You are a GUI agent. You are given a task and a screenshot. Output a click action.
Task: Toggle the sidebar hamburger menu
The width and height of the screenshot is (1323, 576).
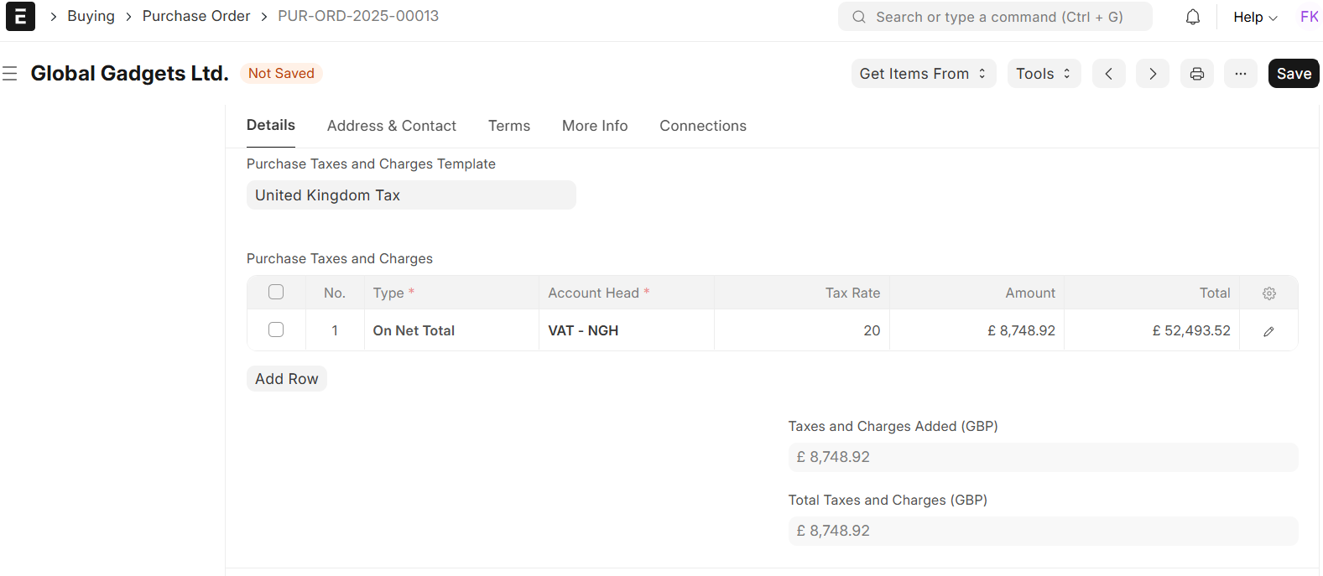[x=10, y=74]
